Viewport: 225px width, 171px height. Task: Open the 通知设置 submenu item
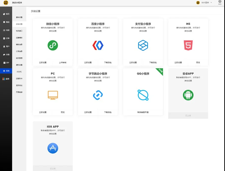coord(19,65)
